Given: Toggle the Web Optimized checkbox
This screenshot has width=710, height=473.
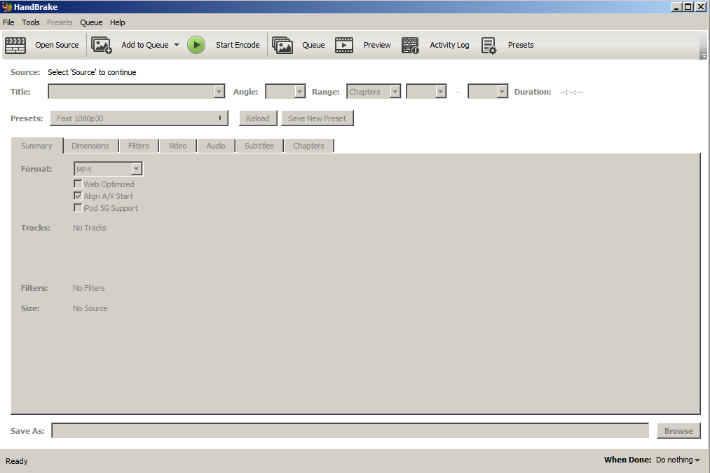Looking at the screenshot, I should 78,184.
